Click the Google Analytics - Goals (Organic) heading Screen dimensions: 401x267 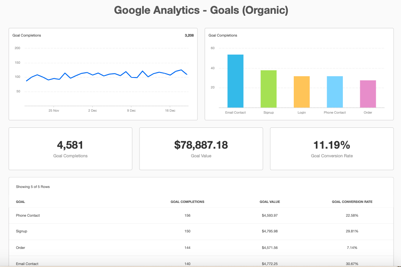pos(201,11)
